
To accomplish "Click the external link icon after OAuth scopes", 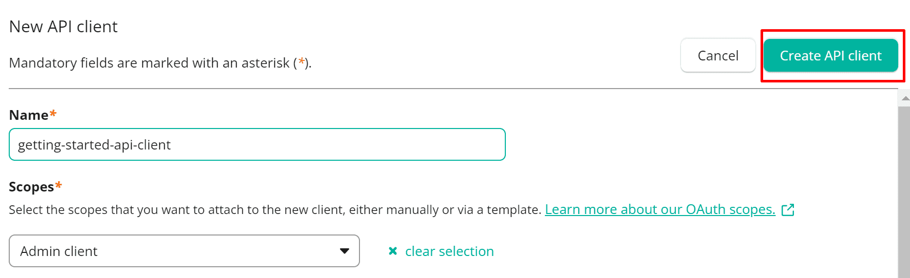I will pos(788,210).
